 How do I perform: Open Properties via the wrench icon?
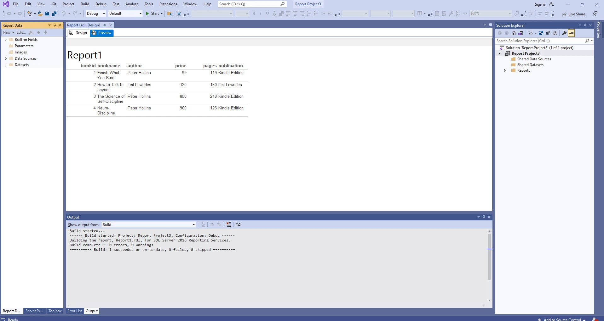click(x=564, y=33)
